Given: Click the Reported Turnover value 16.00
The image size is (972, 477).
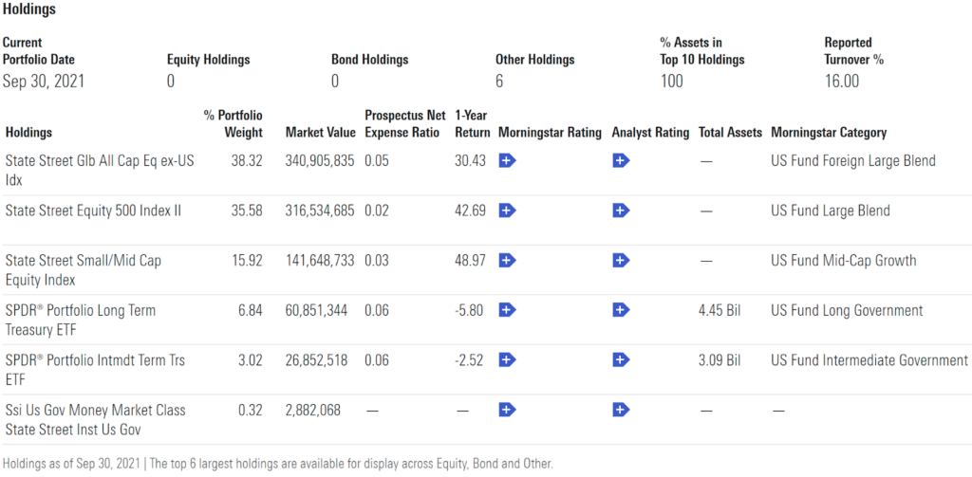Looking at the screenshot, I should [x=842, y=82].
